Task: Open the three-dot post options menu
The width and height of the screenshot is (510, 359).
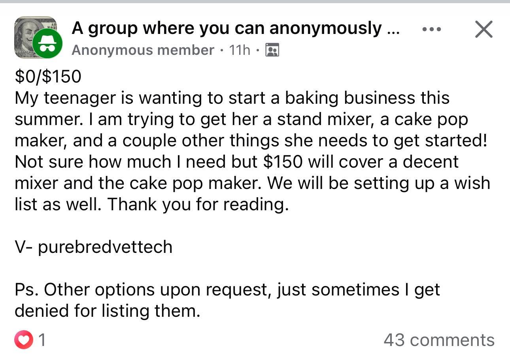Action: tap(431, 30)
